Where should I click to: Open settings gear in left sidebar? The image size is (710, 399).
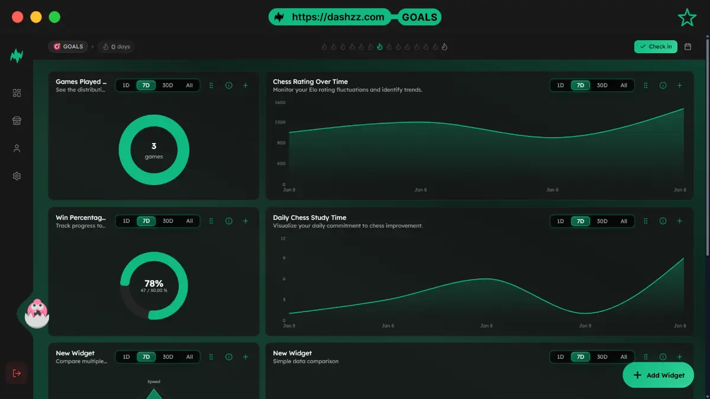[x=17, y=176]
